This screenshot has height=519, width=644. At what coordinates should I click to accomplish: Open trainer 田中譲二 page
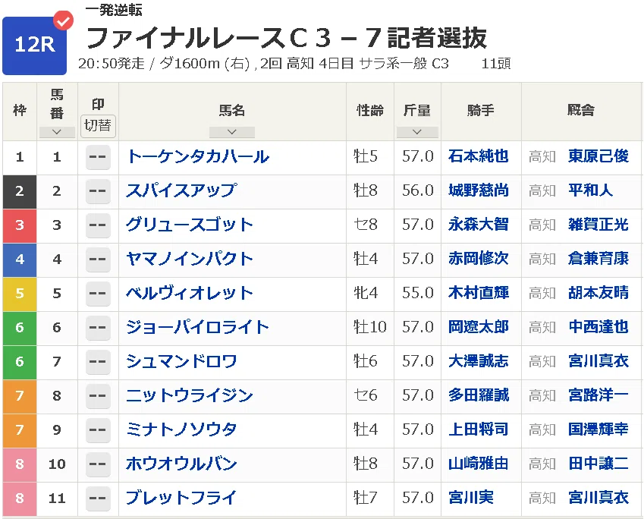tap(598, 464)
